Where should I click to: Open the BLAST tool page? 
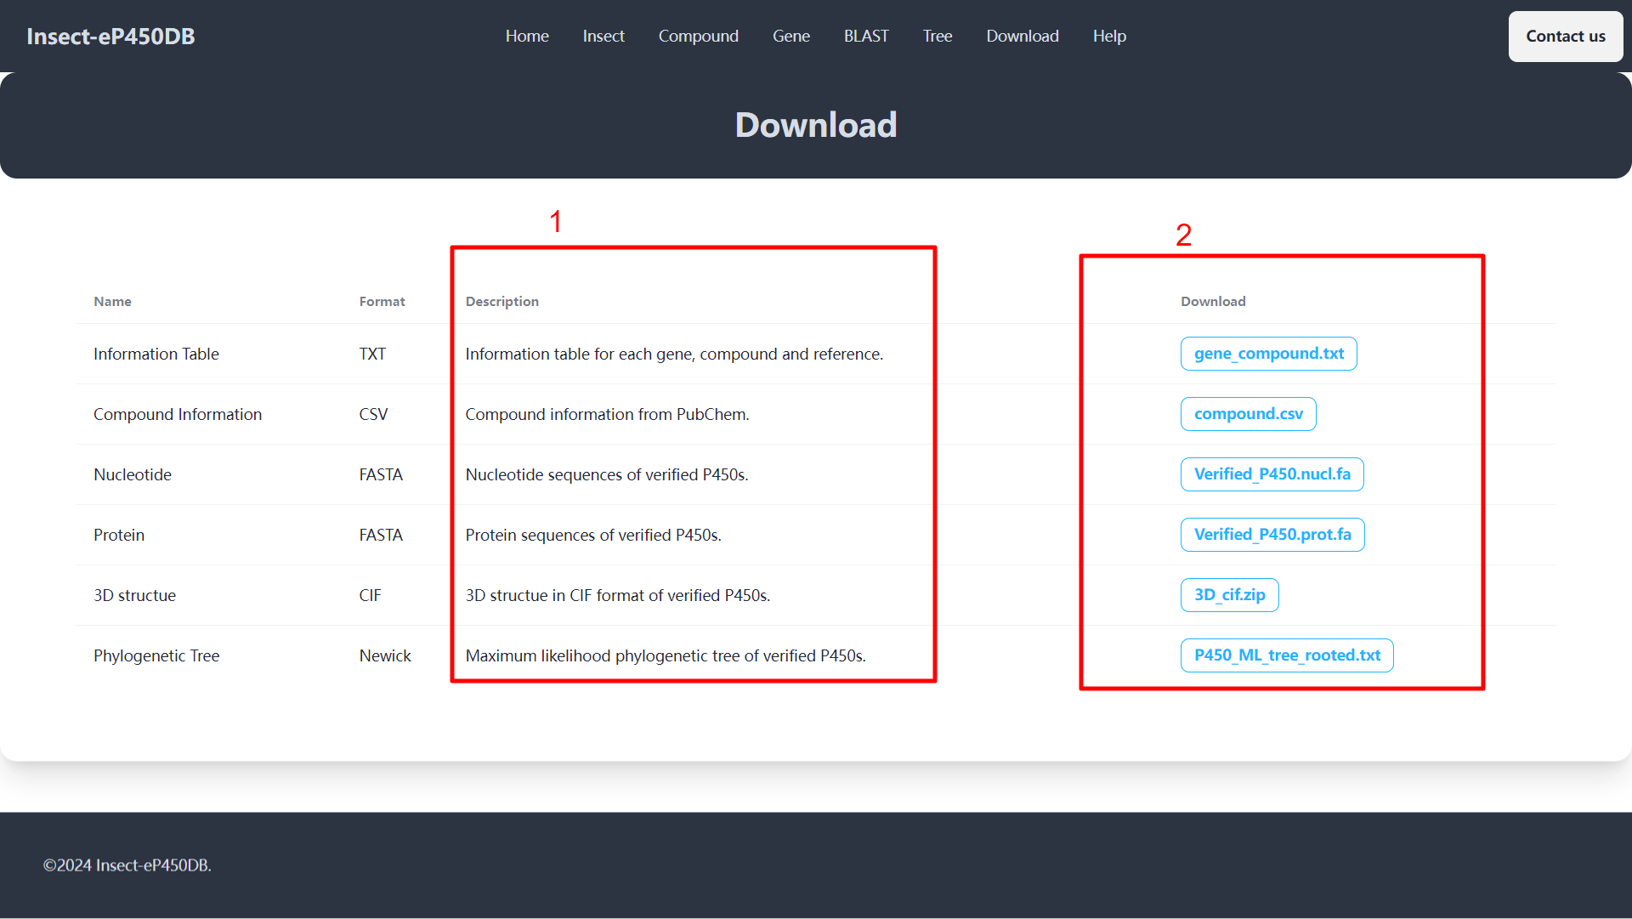pyautogui.click(x=866, y=36)
